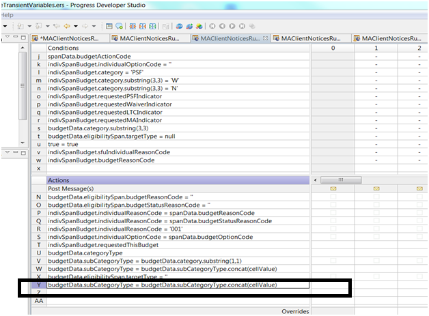Click the Conditions section header
Image resolution: width=429 pixels, height=316 pixels.
pos(178,48)
